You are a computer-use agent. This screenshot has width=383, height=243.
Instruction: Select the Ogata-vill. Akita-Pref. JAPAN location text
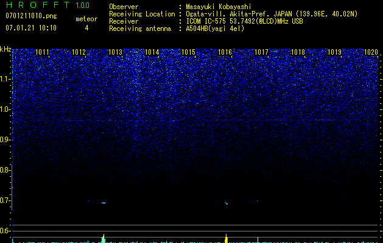pos(272,14)
